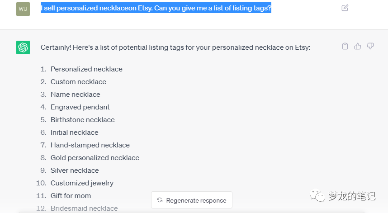This screenshot has height=213, width=388.
Task: Click the highlighted user prompt text
Action: click(x=156, y=8)
